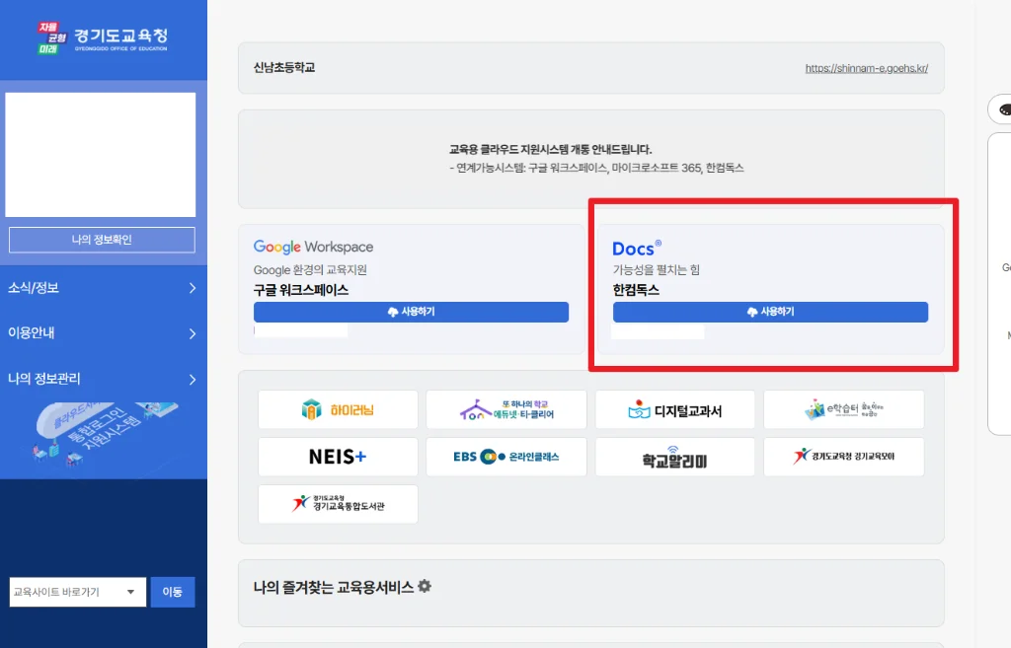Image resolution: width=1011 pixels, height=648 pixels.
Task: Click 사용하기 under 한컴독스
Action: [x=770, y=312]
